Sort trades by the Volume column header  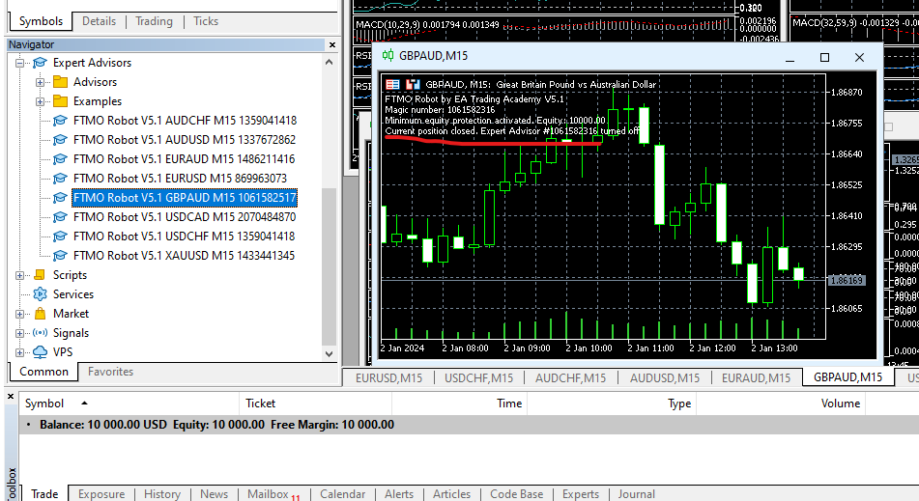(x=781, y=404)
